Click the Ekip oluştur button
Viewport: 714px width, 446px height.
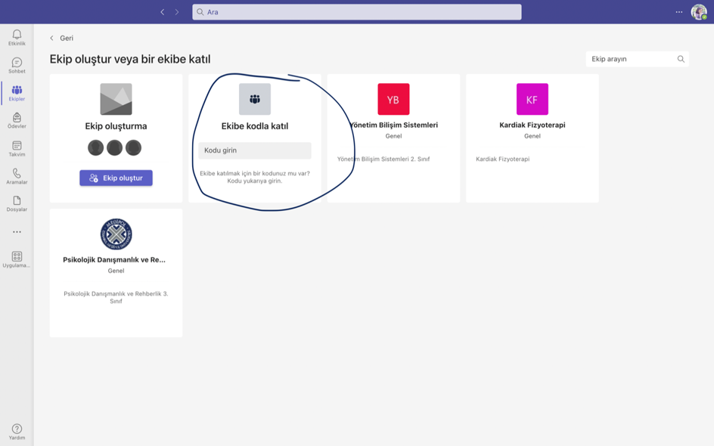(x=116, y=178)
